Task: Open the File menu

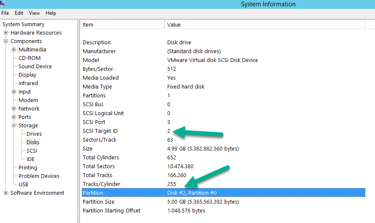Action: point(5,13)
